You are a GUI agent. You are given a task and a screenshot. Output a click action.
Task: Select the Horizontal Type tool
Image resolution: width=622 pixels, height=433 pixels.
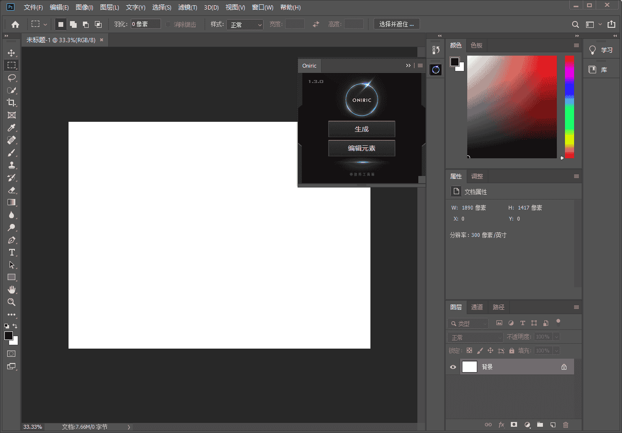coord(12,253)
